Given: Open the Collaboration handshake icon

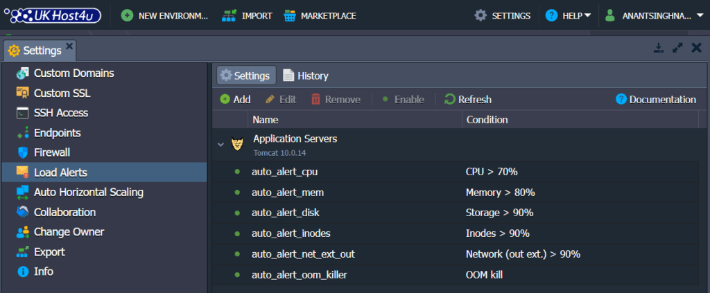Looking at the screenshot, I should point(22,212).
